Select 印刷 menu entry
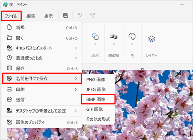193x140 pixels. [x=42, y=89]
